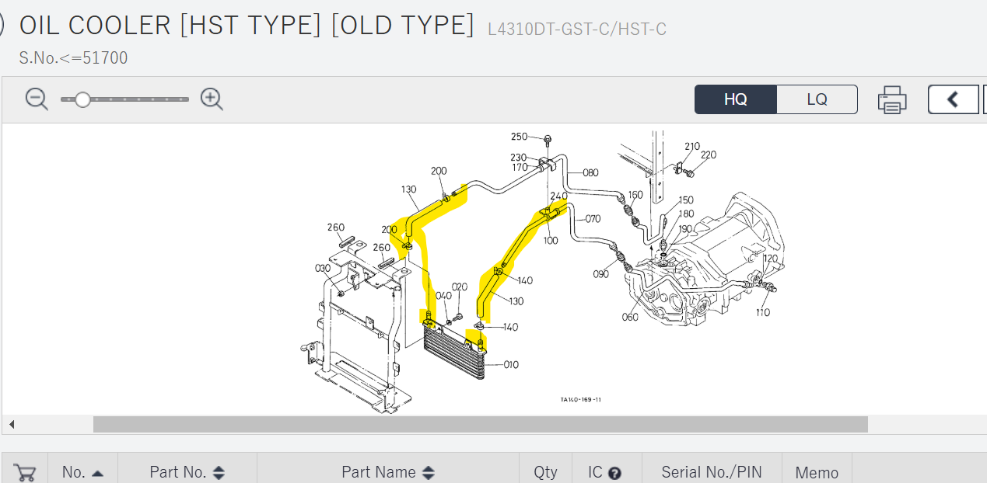Image resolution: width=987 pixels, height=483 pixels.
Task: Click the previous page left chevron button
Action: tap(952, 99)
